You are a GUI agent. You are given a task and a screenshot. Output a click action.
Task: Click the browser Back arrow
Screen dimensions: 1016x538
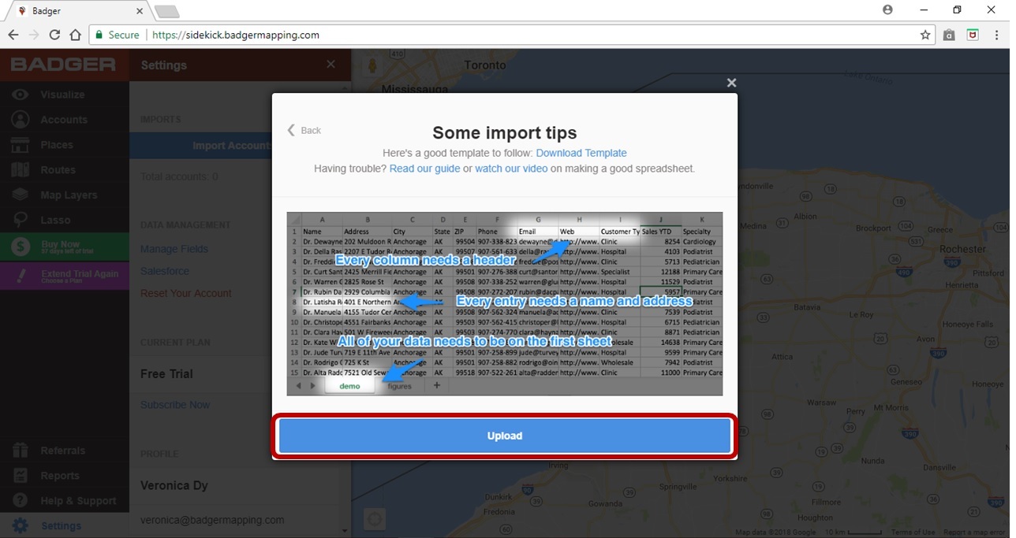[13, 35]
